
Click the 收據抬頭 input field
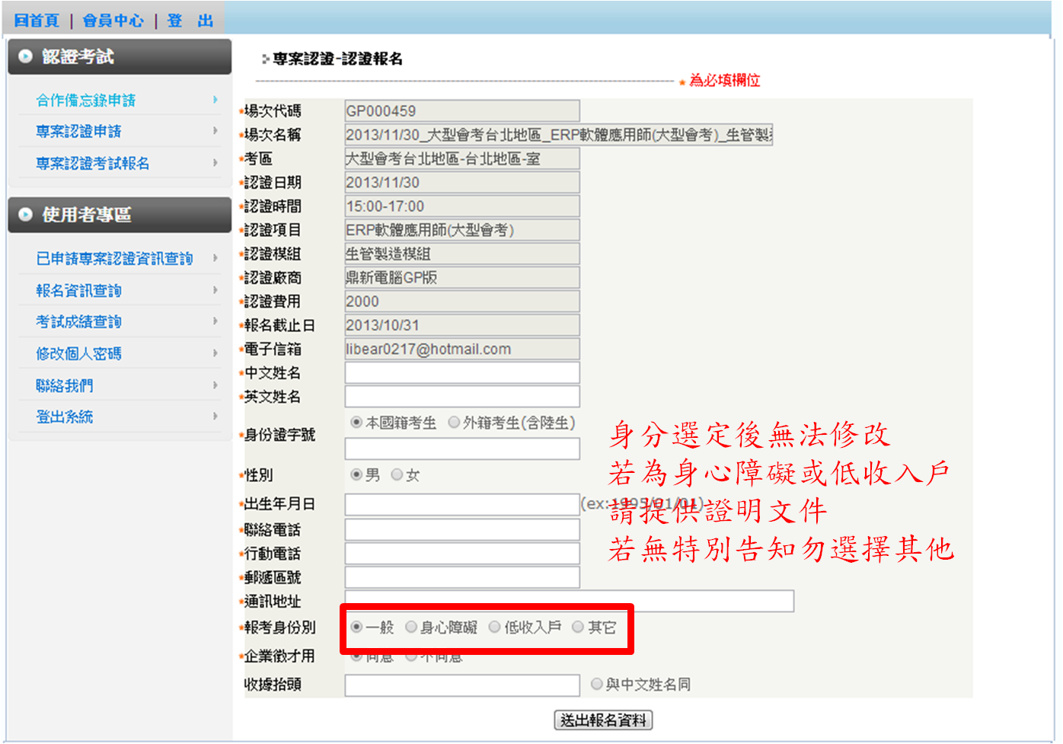(x=462, y=685)
